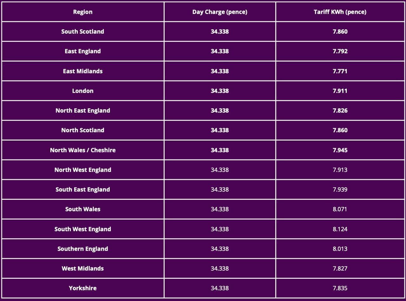Select the North Wales / Cheshire cell

[83, 150]
